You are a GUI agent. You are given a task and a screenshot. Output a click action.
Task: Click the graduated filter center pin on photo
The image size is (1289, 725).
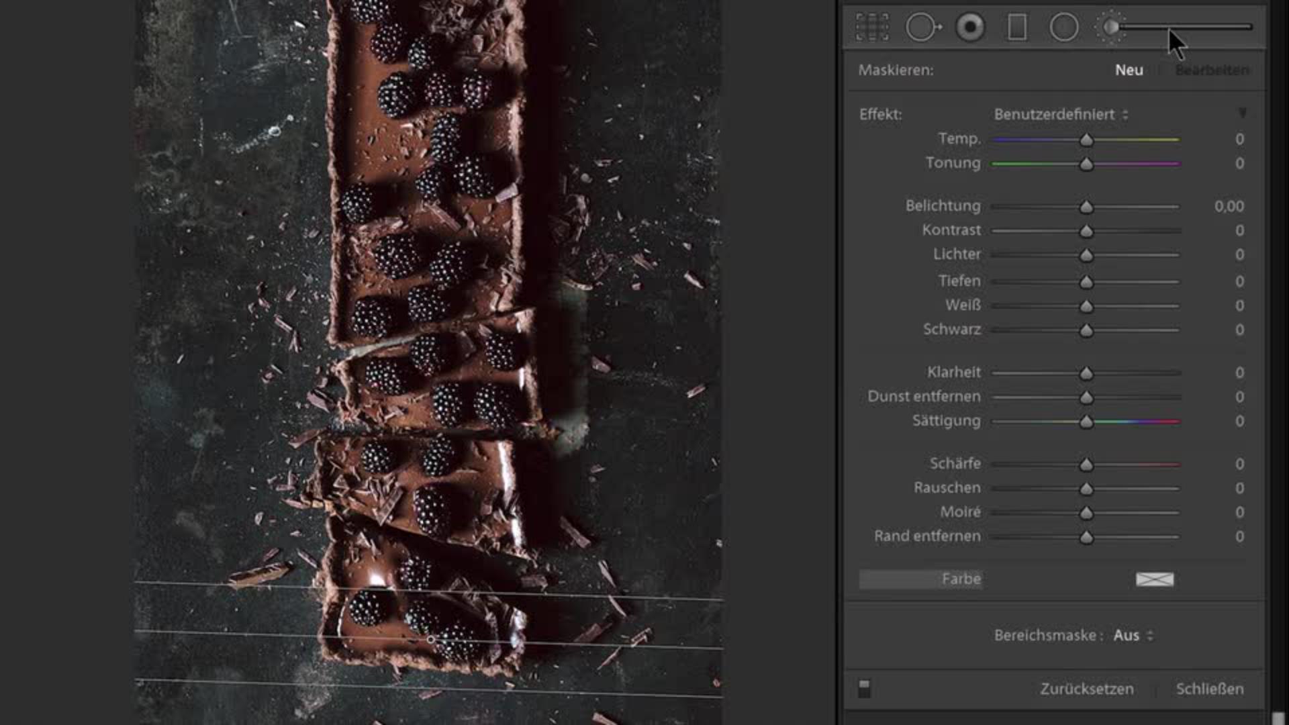point(431,640)
